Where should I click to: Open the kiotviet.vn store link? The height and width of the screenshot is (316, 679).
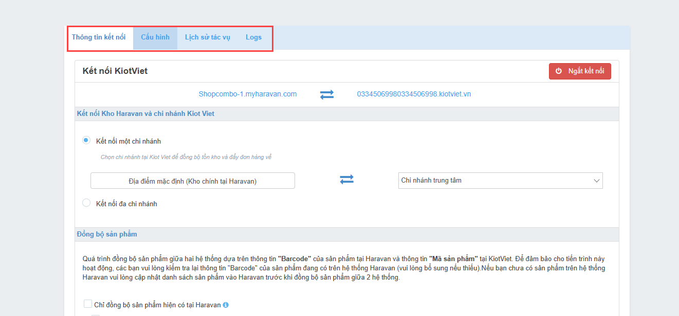coord(414,94)
